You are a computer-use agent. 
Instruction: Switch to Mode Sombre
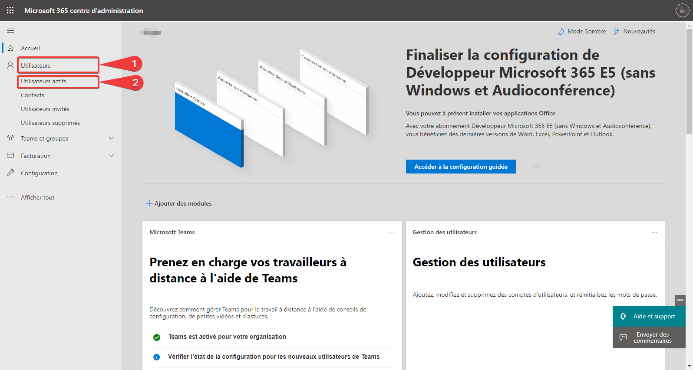pos(581,31)
